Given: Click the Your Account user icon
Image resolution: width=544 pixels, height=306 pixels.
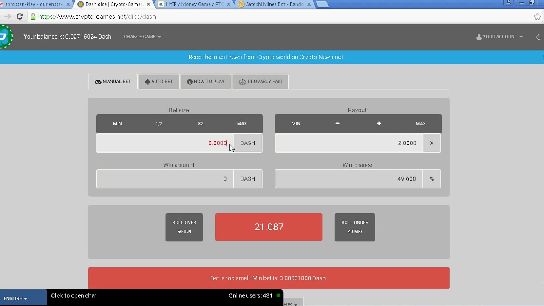Looking at the screenshot, I should [x=479, y=37].
